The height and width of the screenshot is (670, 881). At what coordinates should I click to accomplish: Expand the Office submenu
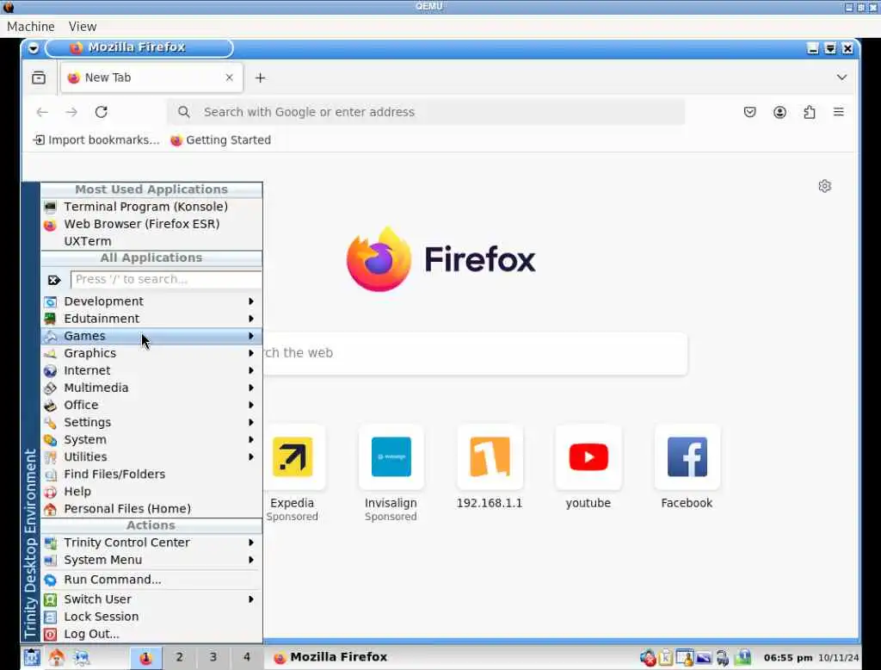click(x=151, y=405)
